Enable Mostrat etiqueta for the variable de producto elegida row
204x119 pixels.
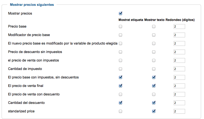coord(120,43)
